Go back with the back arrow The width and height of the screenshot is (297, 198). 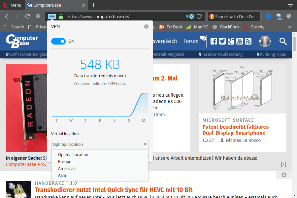pos(7,16)
